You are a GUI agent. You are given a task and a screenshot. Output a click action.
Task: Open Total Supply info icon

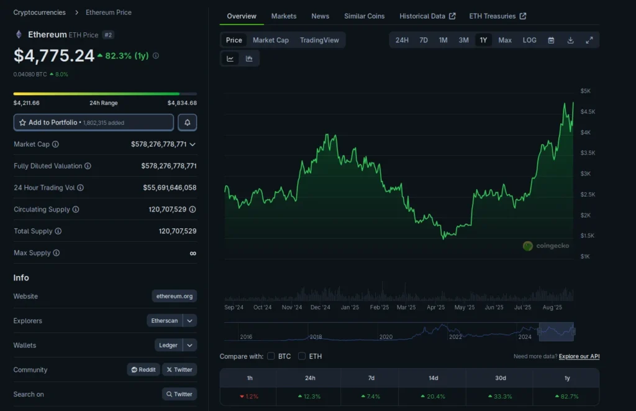point(58,231)
